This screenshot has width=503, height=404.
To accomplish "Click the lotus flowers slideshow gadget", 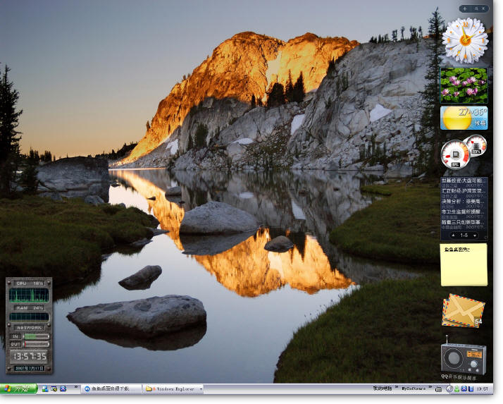I will [x=464, y=85].
